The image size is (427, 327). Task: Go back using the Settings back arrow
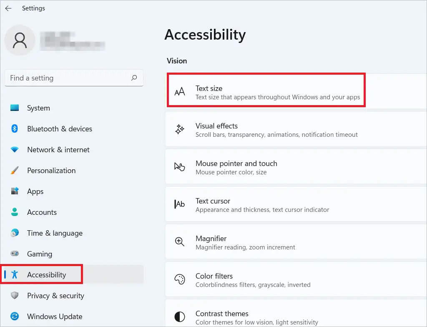tap(8, 8)
